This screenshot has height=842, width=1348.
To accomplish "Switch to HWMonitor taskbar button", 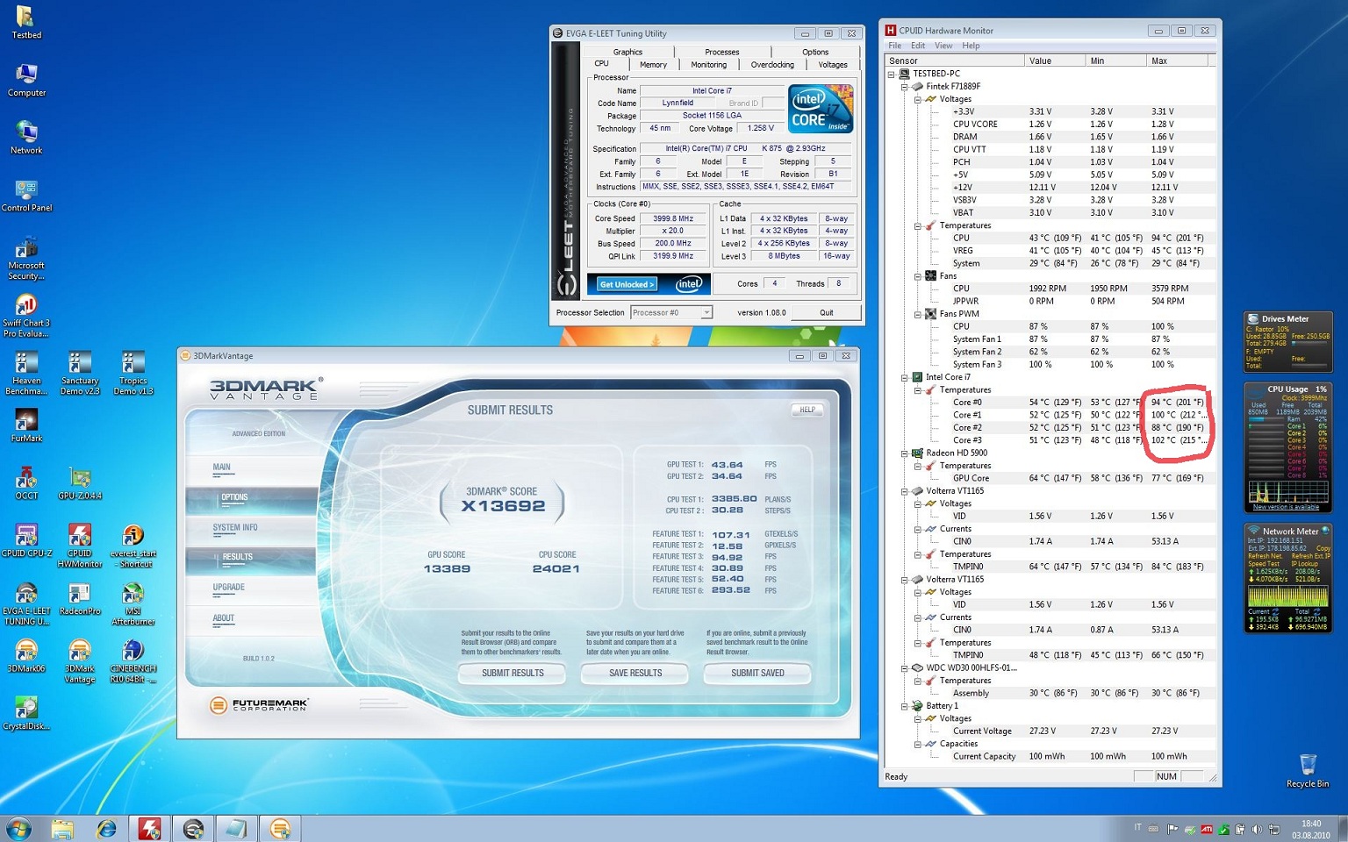I will coord(150,829).
